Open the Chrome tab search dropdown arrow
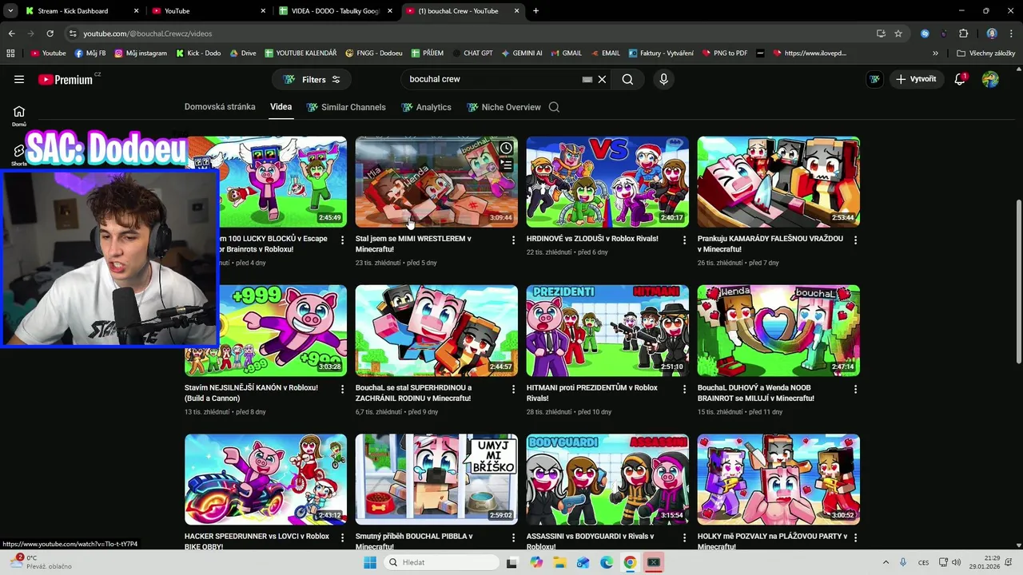The height and width of the screenshot is (575, 1023). click(x=10, y=11)
